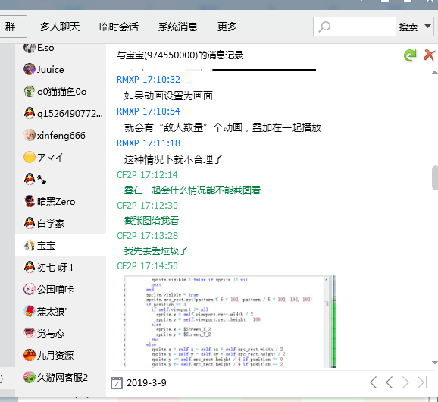Screen dimensions: 438x402
Task: Open the 多人聊天 tab
Action: tap(60, 27)
